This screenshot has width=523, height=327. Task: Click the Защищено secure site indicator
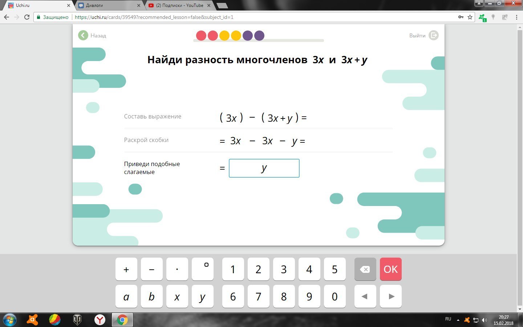(x=53, y=17)
